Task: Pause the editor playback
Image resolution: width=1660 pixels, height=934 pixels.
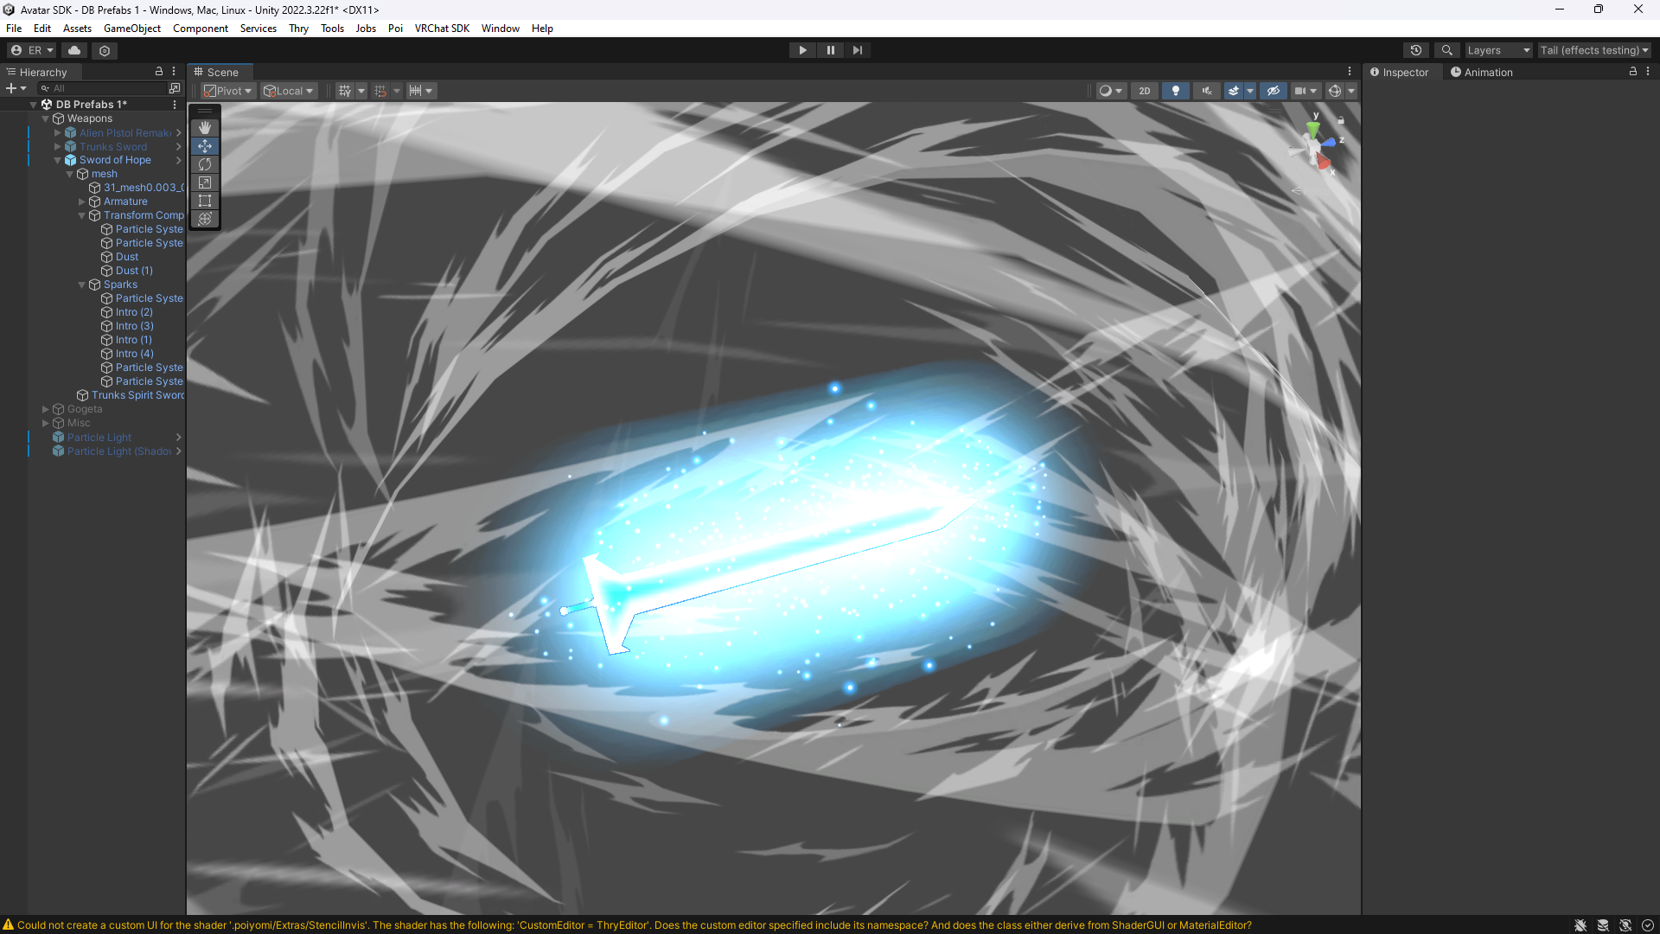Action: coord(830,50)
